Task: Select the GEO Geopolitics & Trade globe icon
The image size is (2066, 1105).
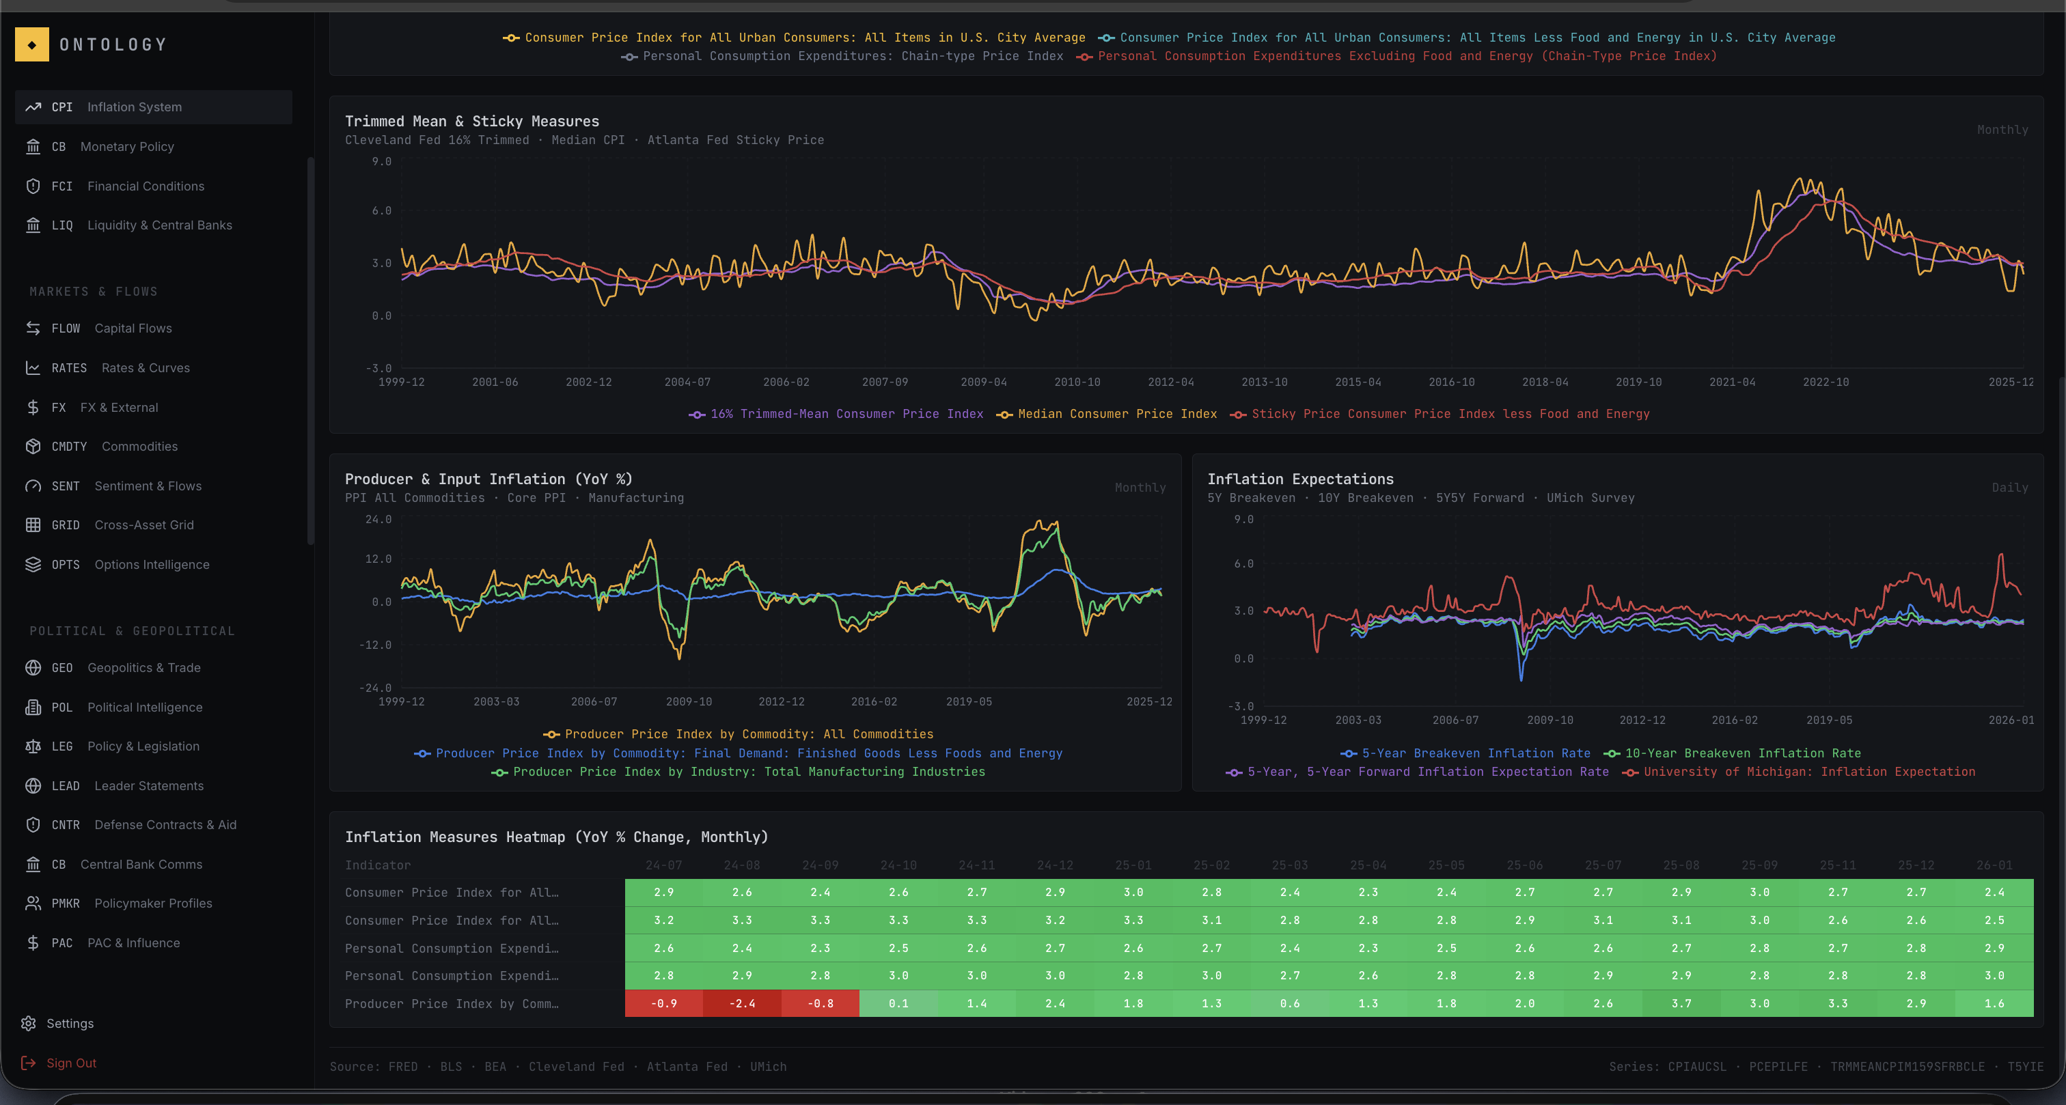Action: (x=33, y=667)
